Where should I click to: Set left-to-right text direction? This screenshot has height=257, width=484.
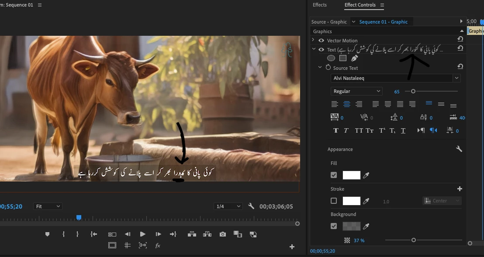click(421, 130)
